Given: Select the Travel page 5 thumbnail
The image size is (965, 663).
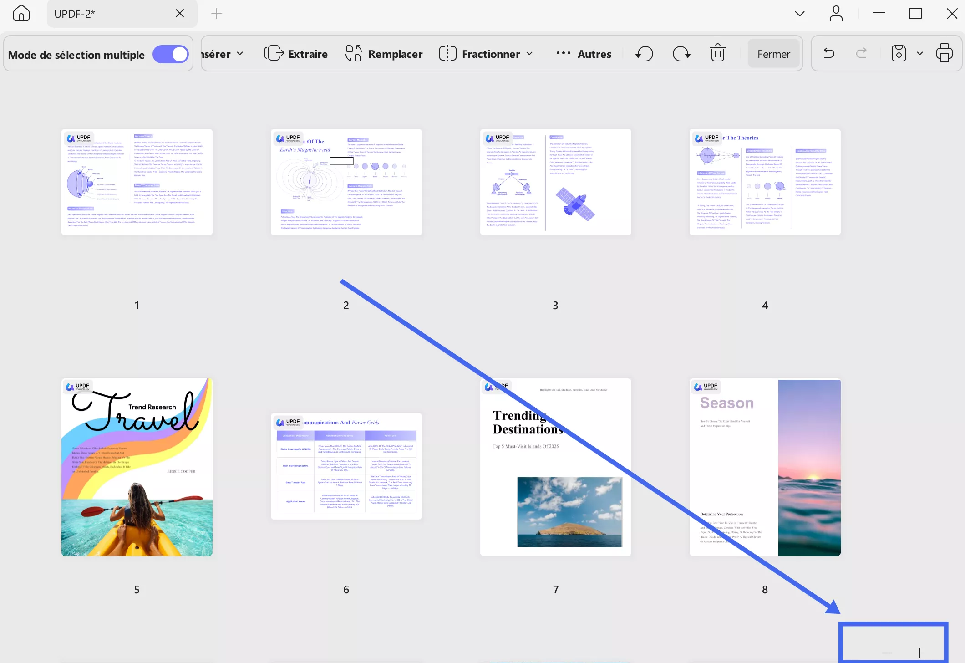Looking at the screenshot, I should (x=137, y=467).
